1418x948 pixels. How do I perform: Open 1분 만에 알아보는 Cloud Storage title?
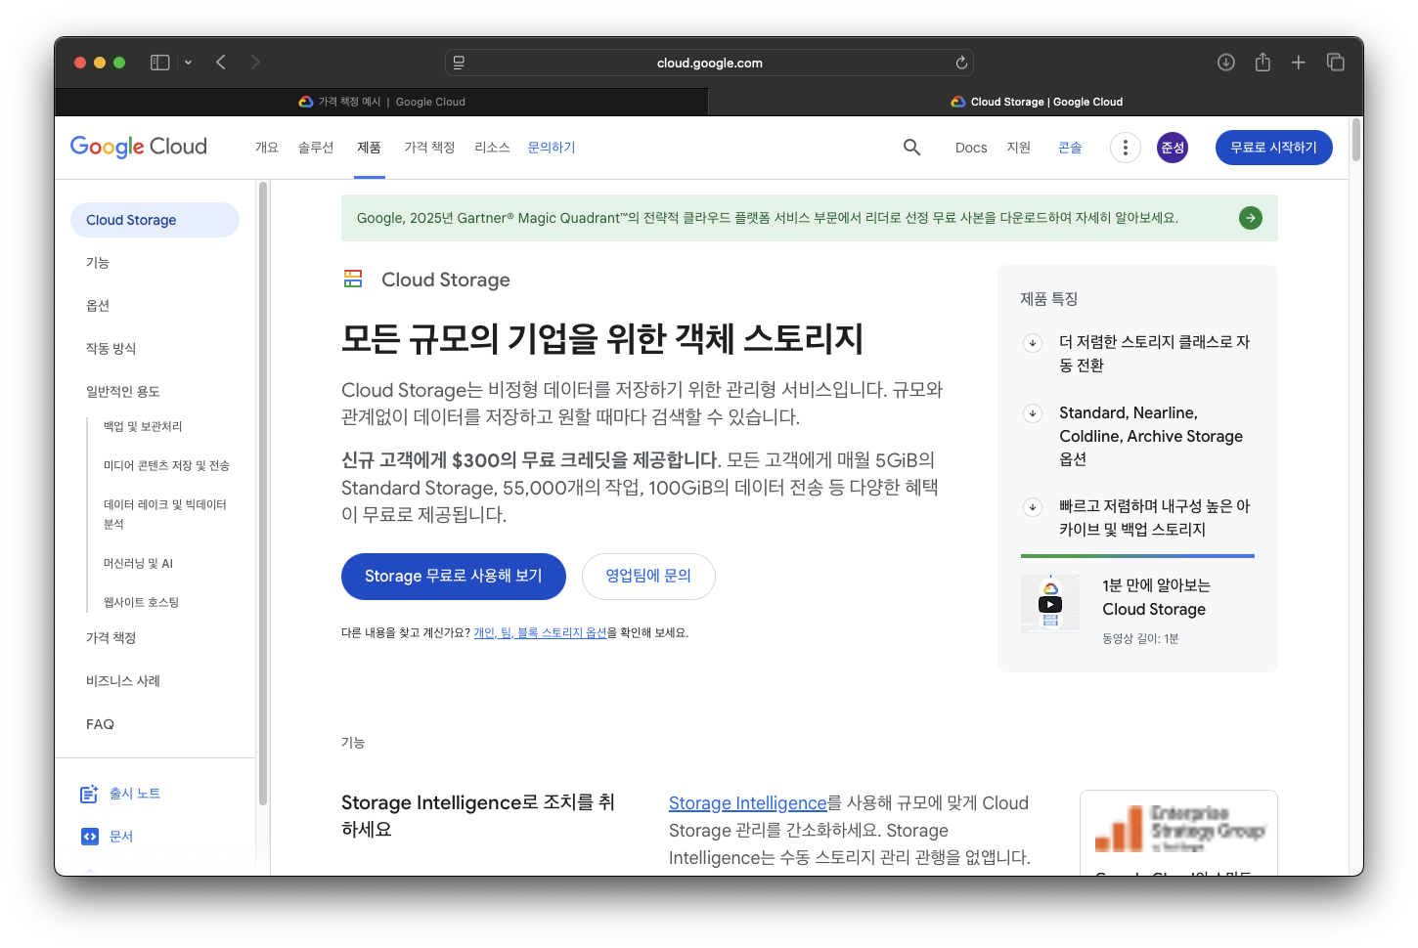pos(1155,597)
